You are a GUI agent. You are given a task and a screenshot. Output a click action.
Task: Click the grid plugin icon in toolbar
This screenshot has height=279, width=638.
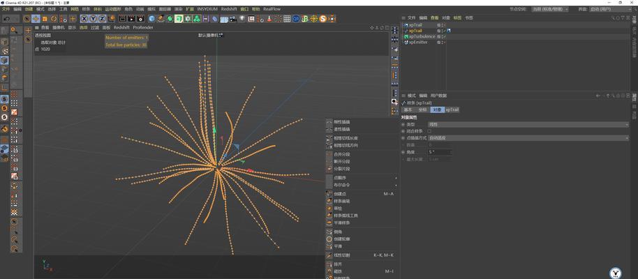[287, 18]
